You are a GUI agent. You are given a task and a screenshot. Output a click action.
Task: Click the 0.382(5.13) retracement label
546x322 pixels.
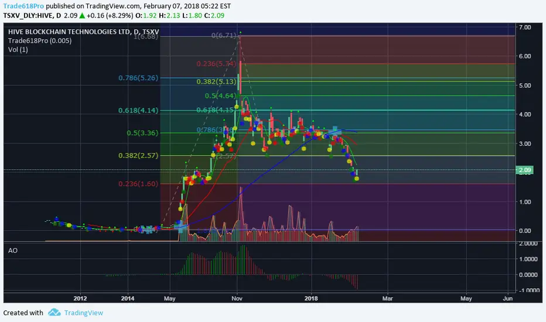[216, 82]
